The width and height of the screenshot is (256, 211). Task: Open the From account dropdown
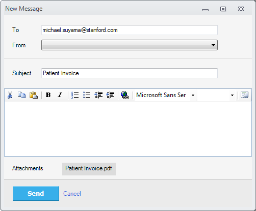pyautogui.click(x=130, y=45)
